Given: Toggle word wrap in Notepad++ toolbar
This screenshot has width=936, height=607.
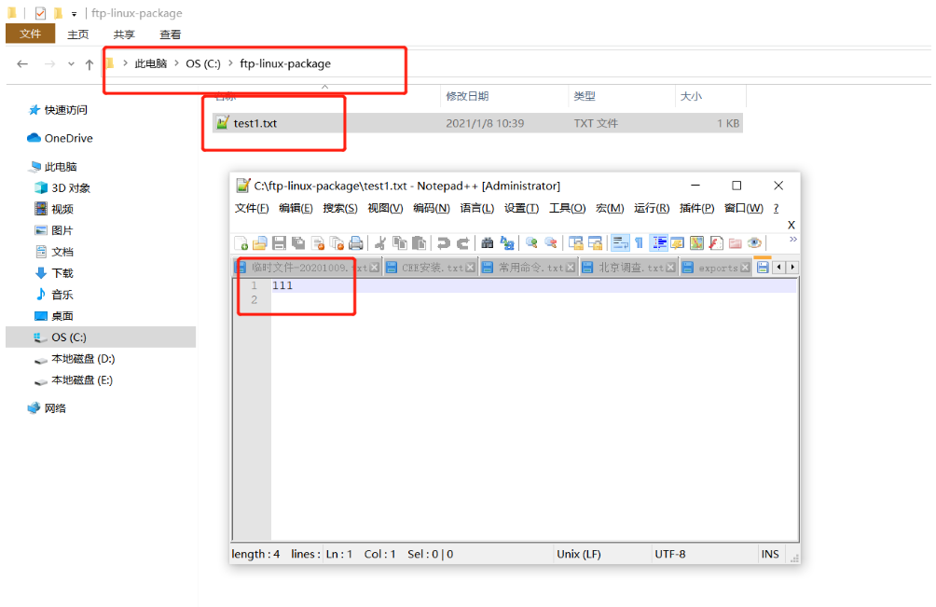Looking at the screenshot, I should pyautogui.click(x=620, y=243).
